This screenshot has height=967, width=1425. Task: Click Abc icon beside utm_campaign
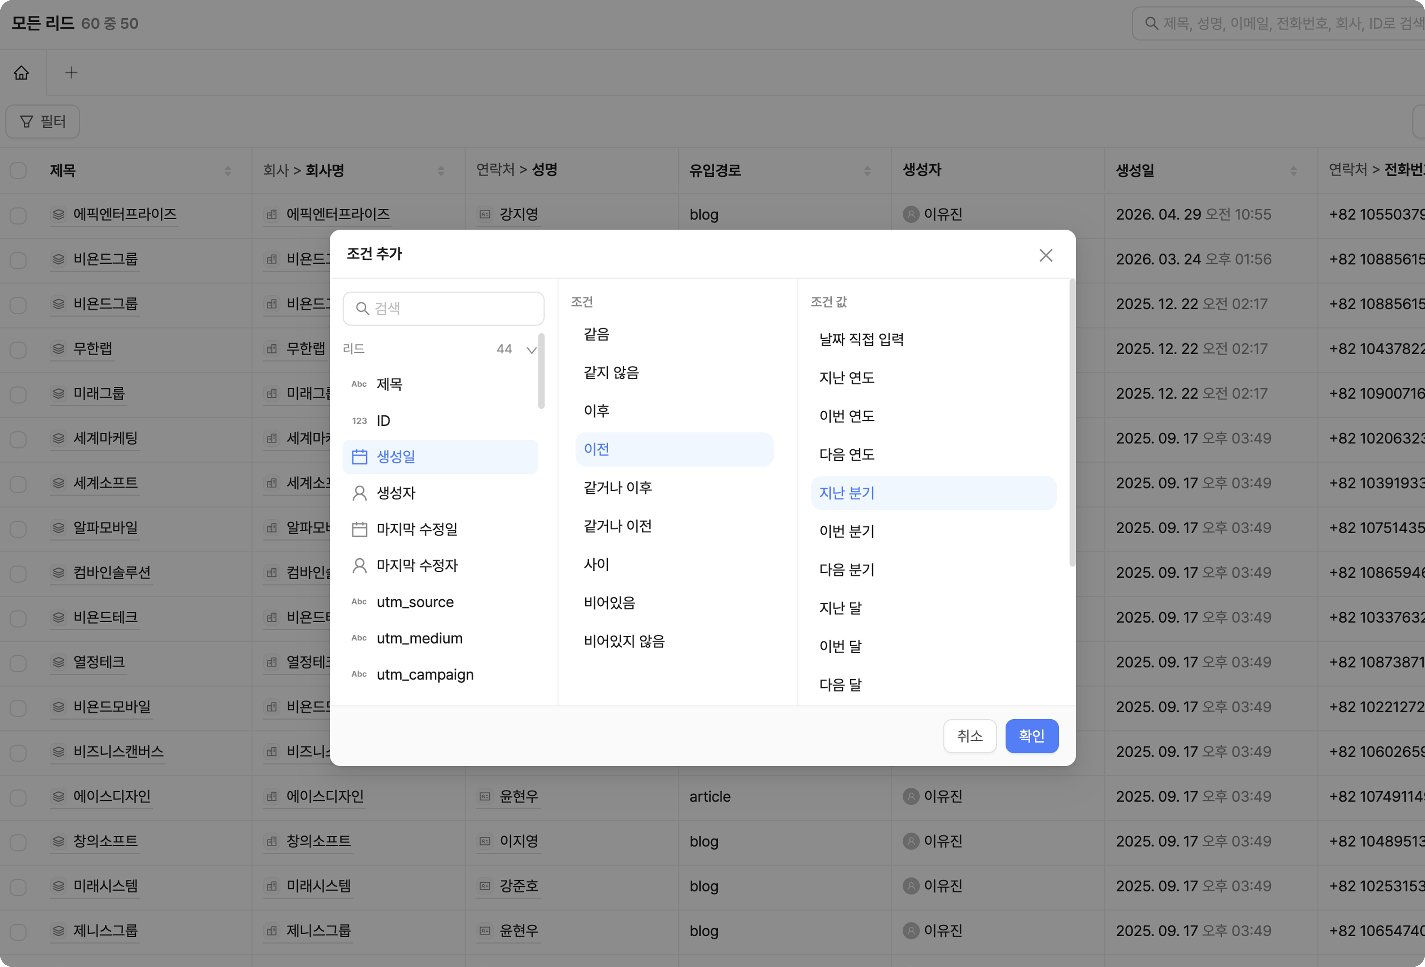(x=359, y=674)
